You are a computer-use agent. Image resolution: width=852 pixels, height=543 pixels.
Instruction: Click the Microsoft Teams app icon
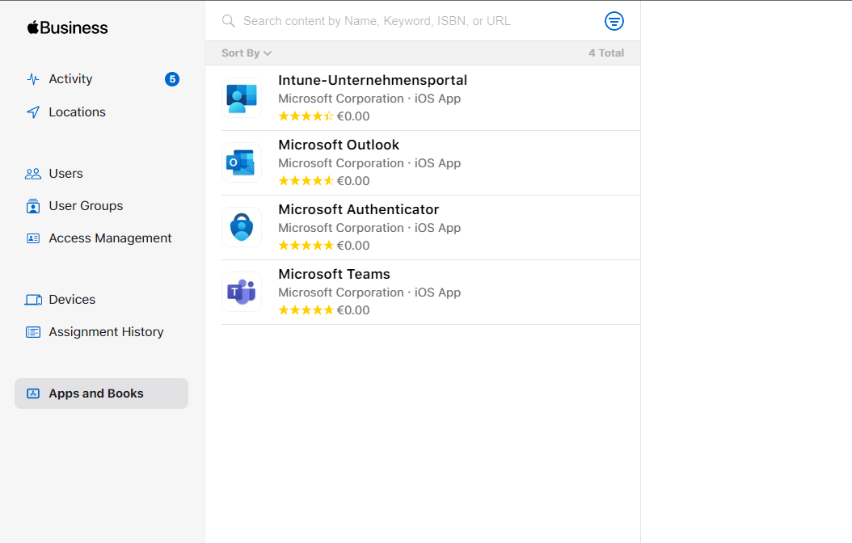(x=242, y=292)
